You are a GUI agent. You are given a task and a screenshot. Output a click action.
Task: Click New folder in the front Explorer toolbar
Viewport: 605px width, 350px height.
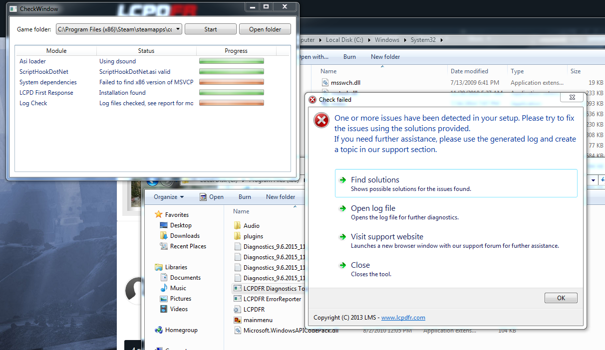(x=281, y=197)
